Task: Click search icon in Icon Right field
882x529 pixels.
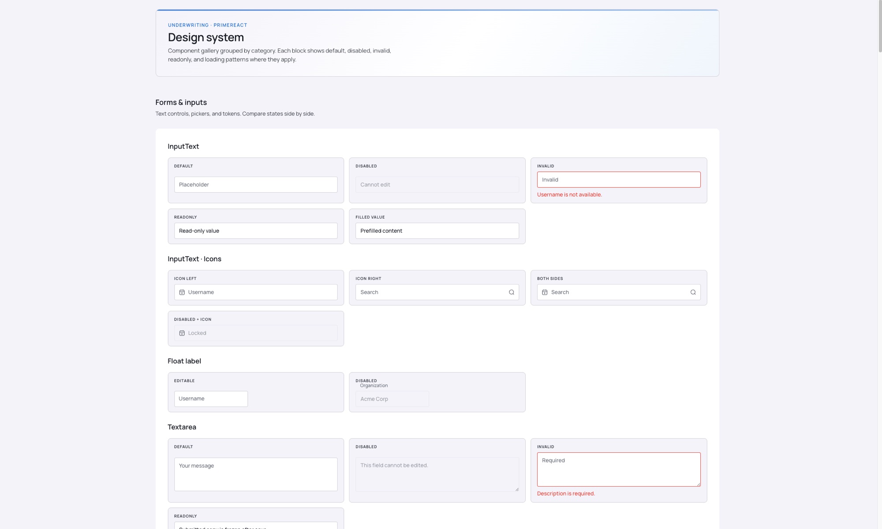Action: [512, 292]
